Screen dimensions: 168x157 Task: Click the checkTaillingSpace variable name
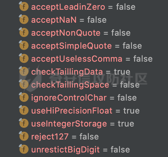tap(70, 85)
